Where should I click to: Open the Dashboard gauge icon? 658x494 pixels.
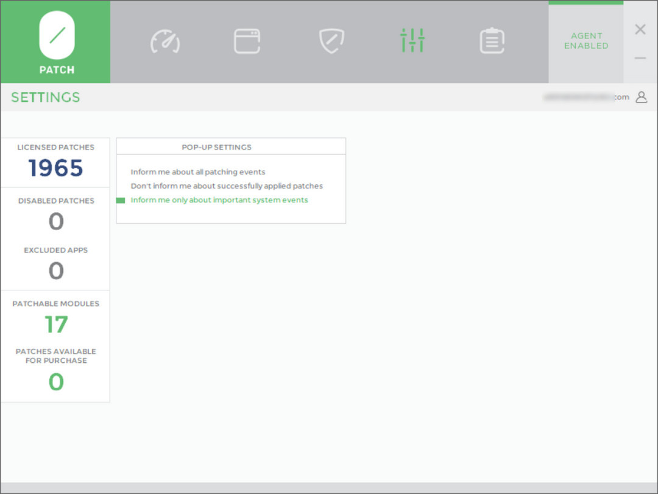(x=165, y=41)
